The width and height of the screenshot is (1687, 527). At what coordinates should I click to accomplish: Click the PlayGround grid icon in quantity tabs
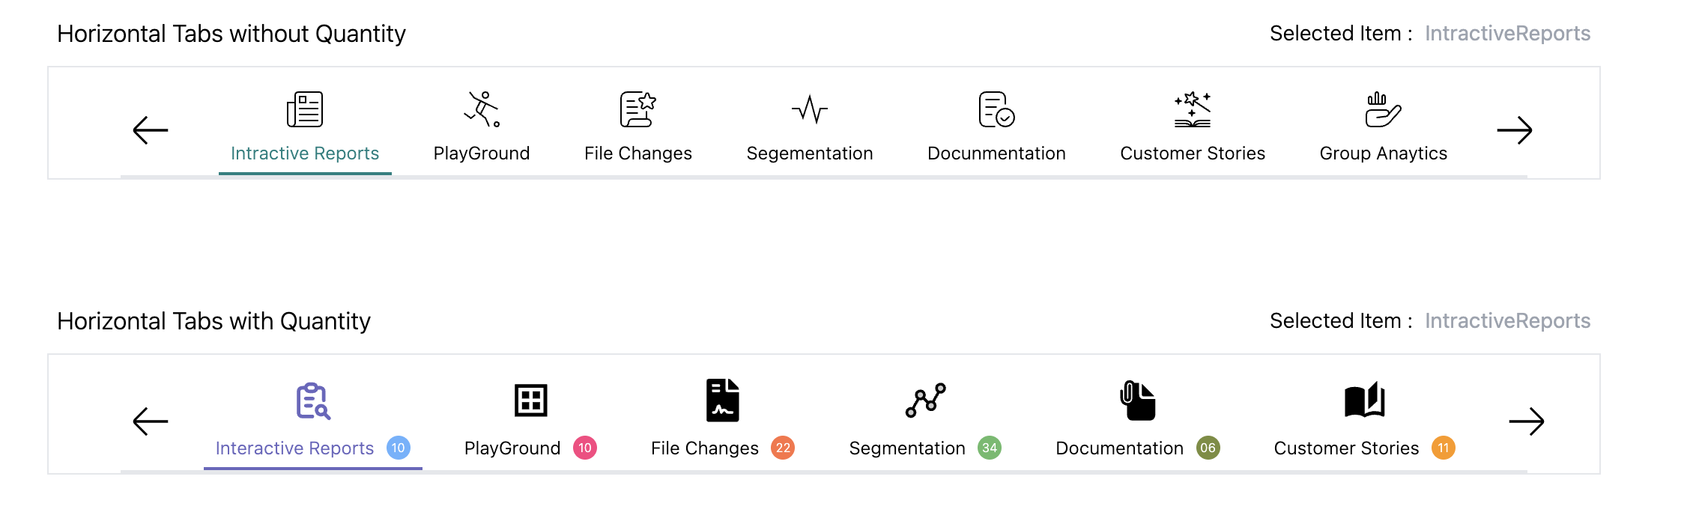(531, 400)
